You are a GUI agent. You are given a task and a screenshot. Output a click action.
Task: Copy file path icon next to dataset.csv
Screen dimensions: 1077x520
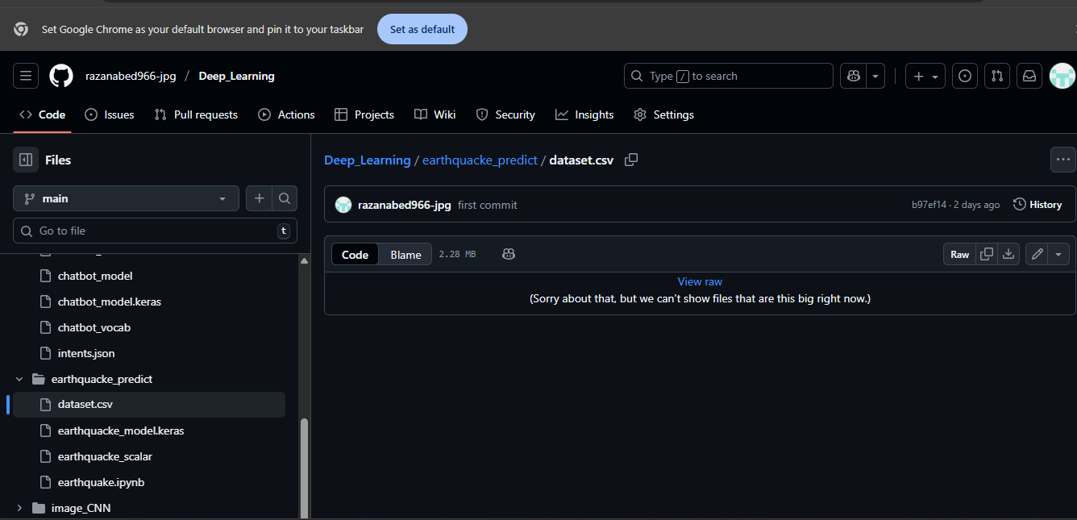click(631, 160)
